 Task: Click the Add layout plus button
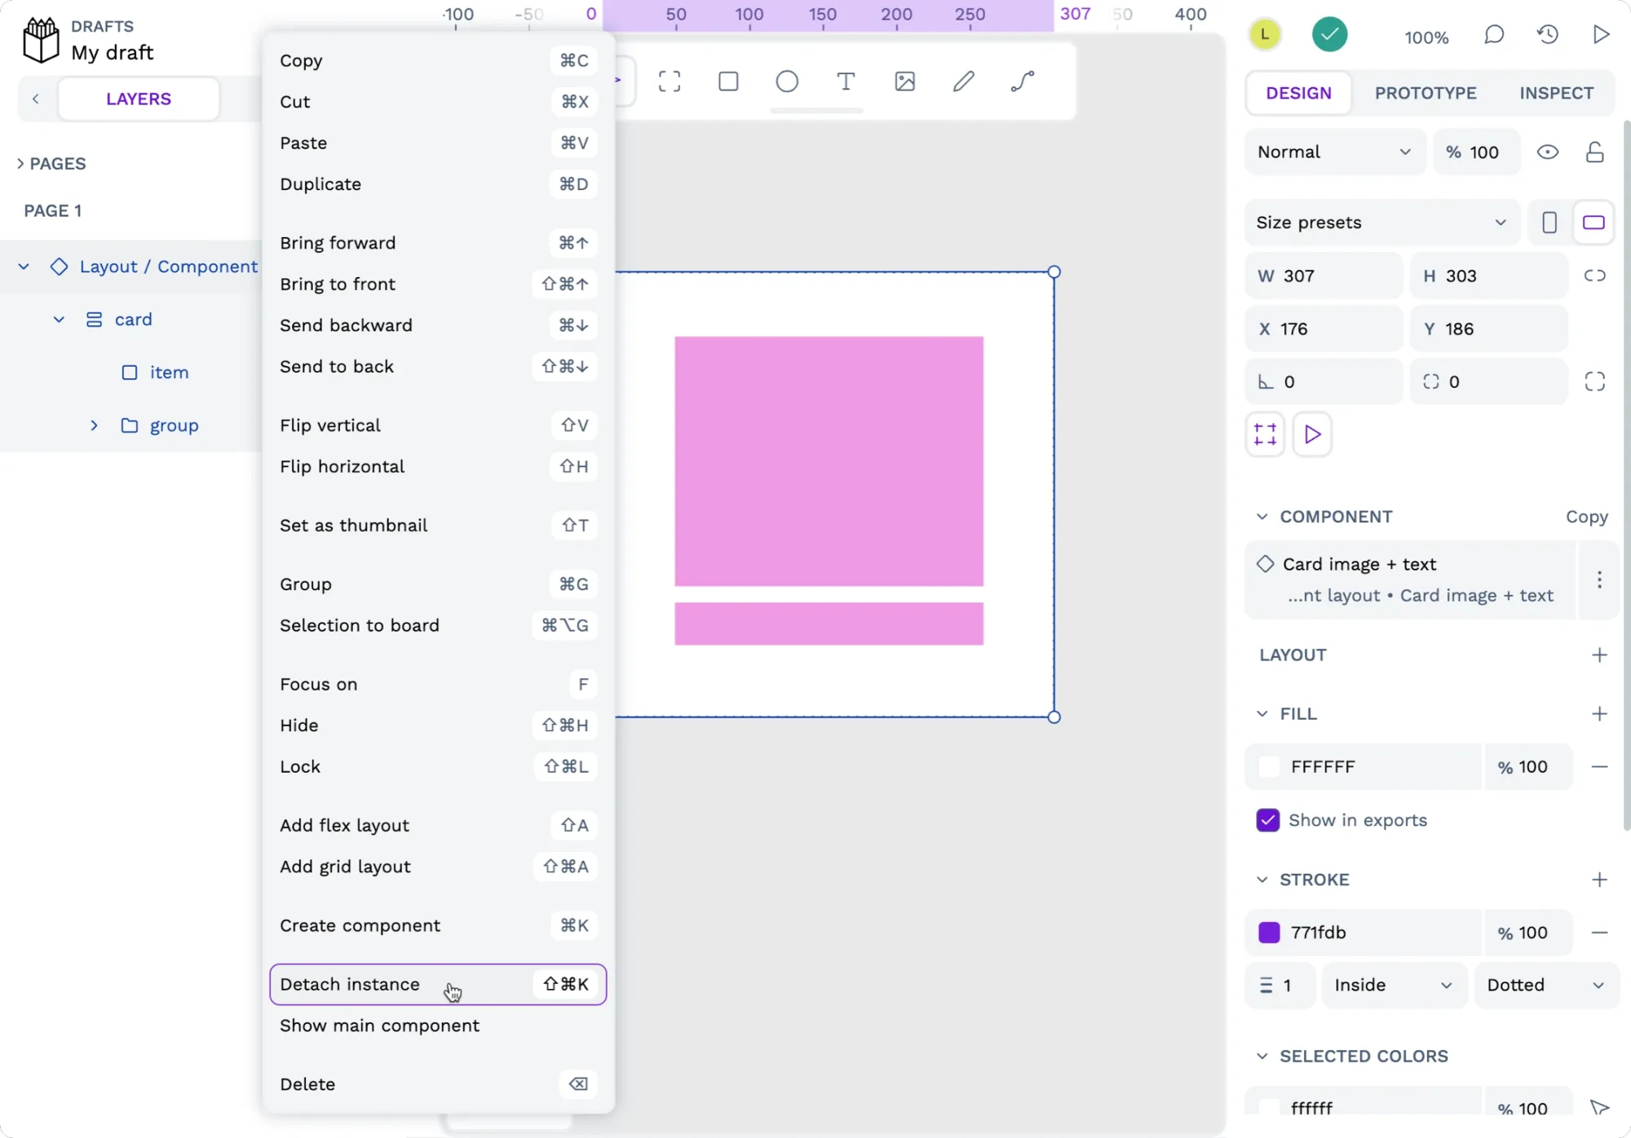point(1598,654)
